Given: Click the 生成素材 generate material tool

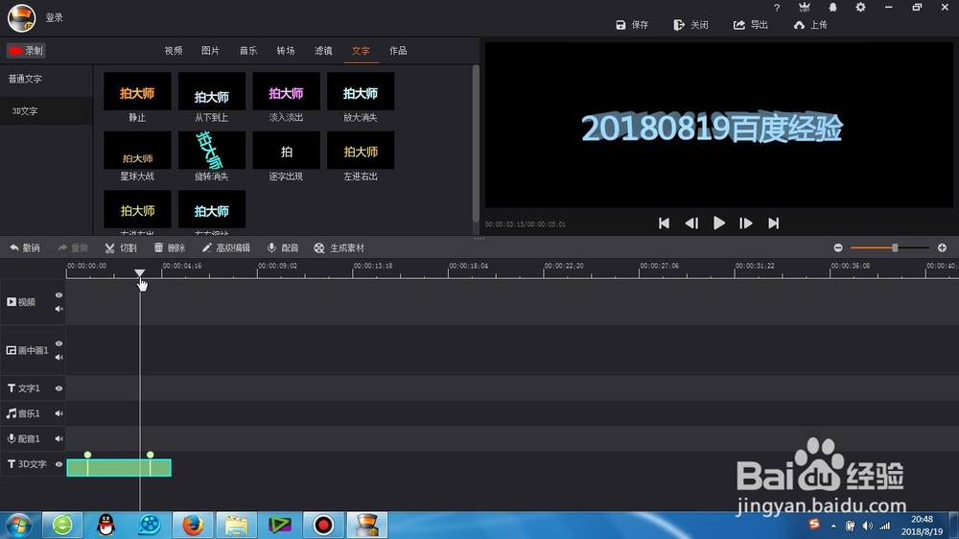Looking at the screenshot, I should click(x=339, y=247).
